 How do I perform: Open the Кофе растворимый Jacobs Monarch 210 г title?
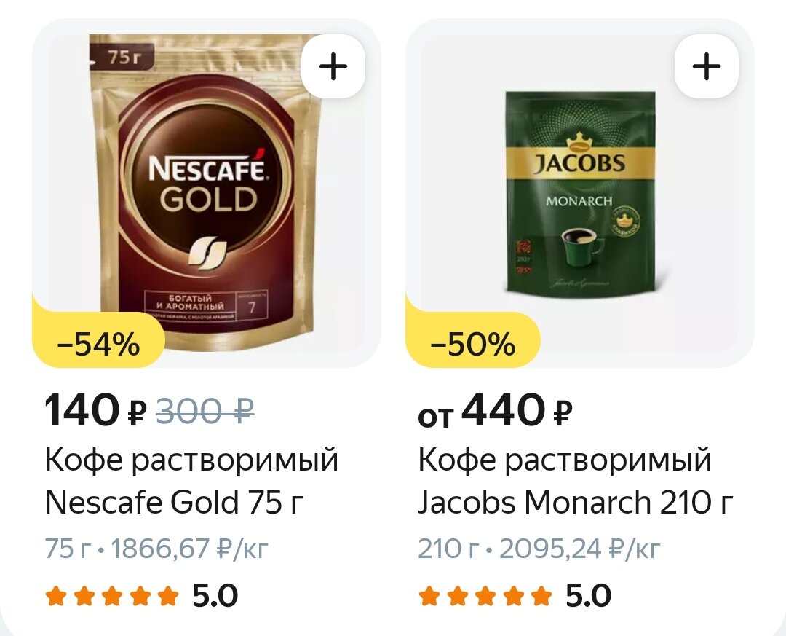[x=576, y=480]
